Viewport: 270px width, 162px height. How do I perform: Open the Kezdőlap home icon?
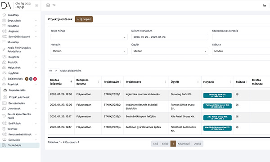pyautogui.click(x=4, y=15)
